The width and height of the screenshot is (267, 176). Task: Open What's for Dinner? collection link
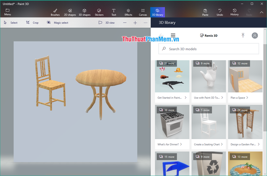pos(170,144)
